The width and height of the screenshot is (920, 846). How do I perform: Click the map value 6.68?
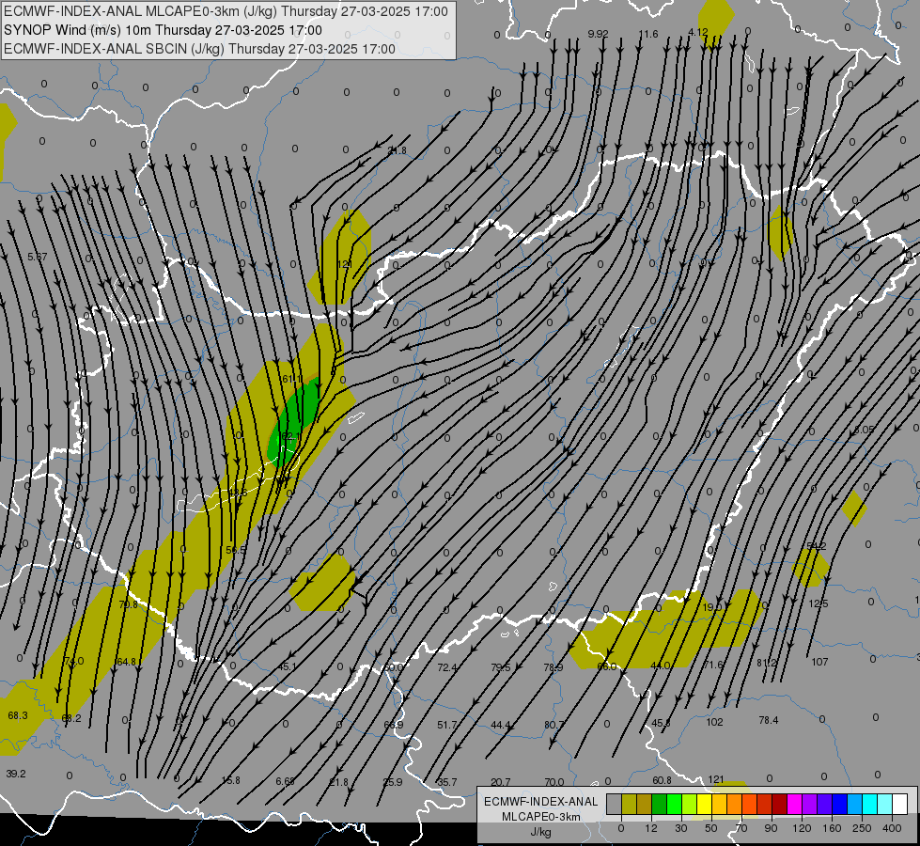click(x=285, y=781)
